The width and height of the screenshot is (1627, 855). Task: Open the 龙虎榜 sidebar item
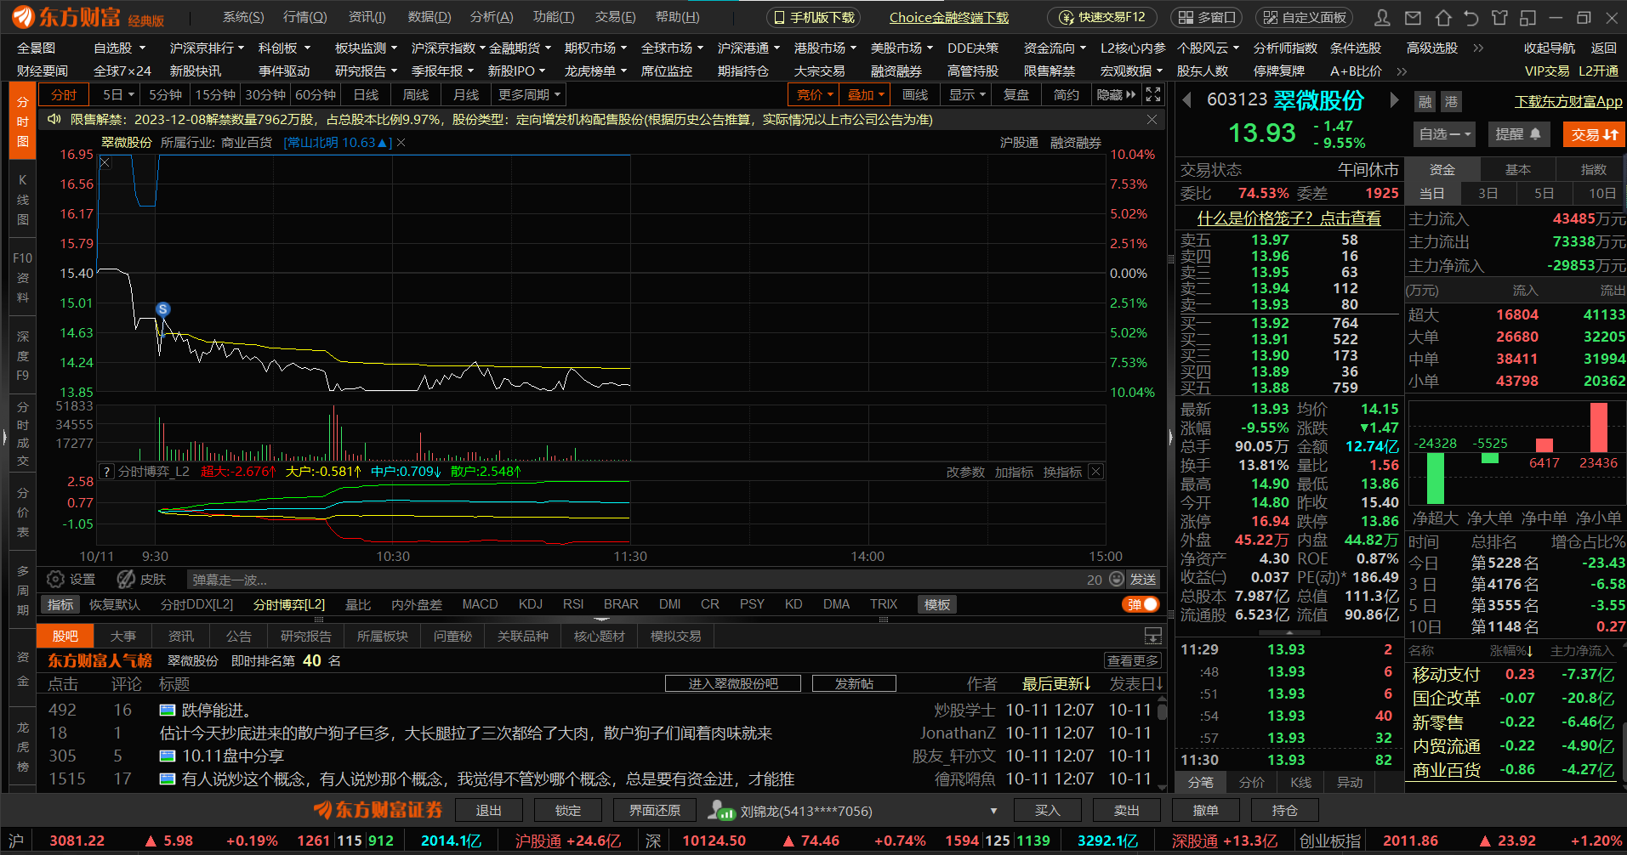coord(23,747)
